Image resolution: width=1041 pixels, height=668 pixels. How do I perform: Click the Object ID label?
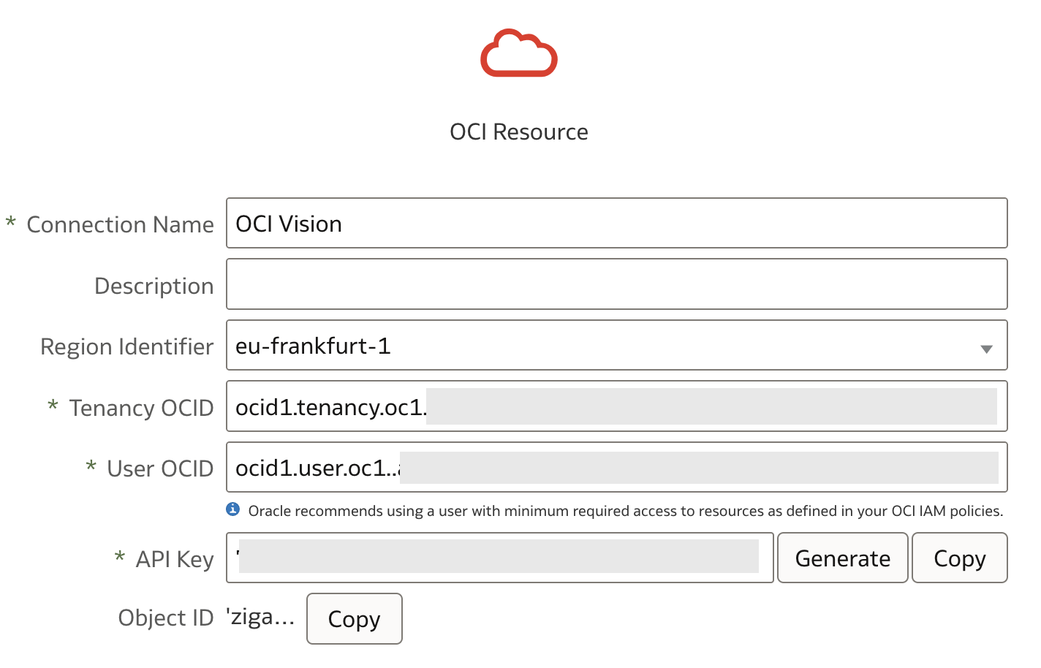[166, 618]
